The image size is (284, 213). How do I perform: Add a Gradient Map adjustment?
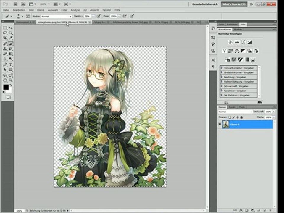click(246, 59)
